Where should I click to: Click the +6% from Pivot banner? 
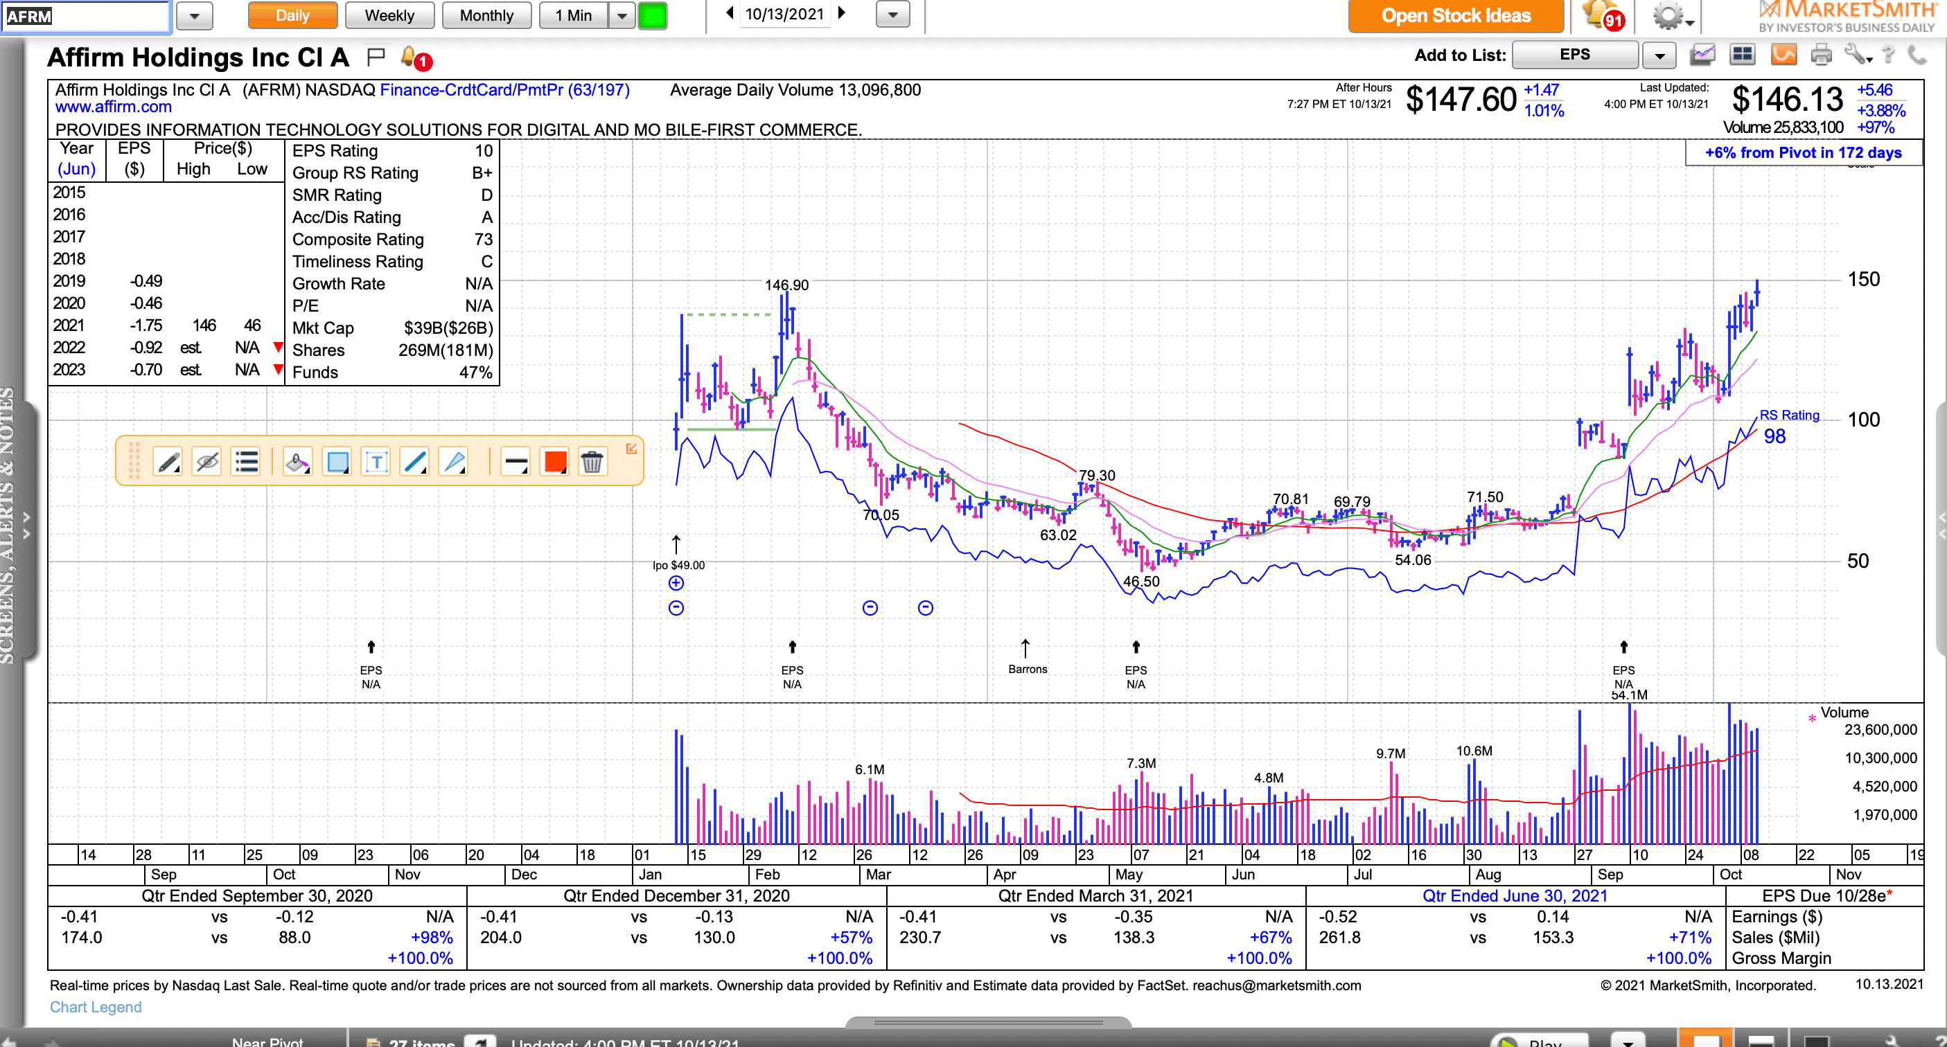coord(1803,152)
